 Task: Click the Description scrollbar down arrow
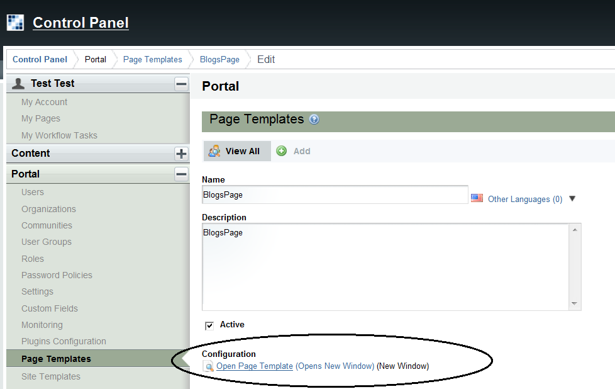(x=574, y=303)
